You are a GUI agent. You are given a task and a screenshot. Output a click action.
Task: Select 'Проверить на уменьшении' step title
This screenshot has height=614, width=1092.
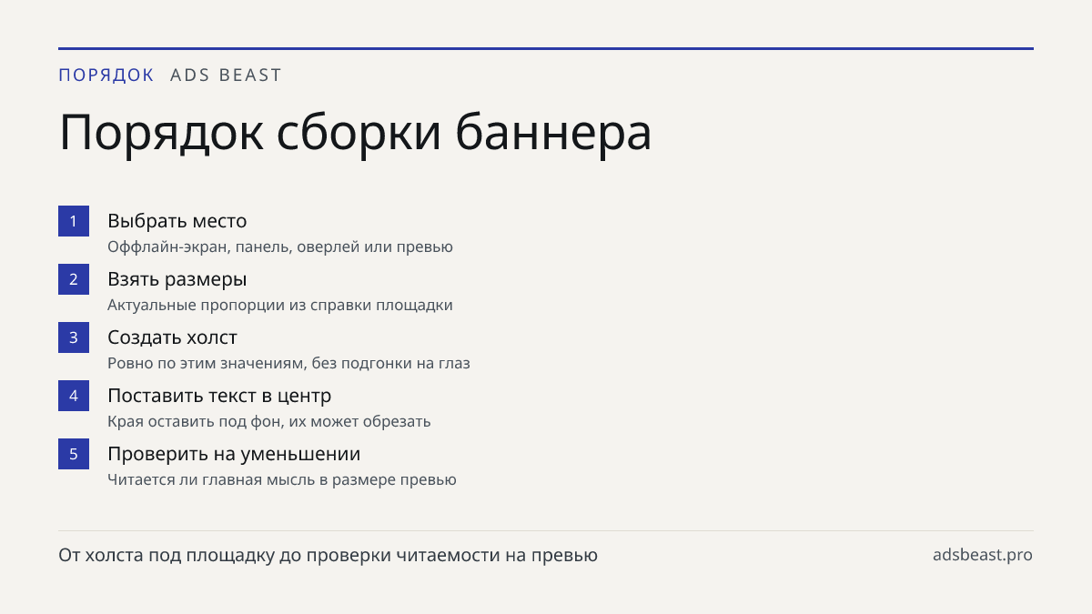click(x=234, y=454)
